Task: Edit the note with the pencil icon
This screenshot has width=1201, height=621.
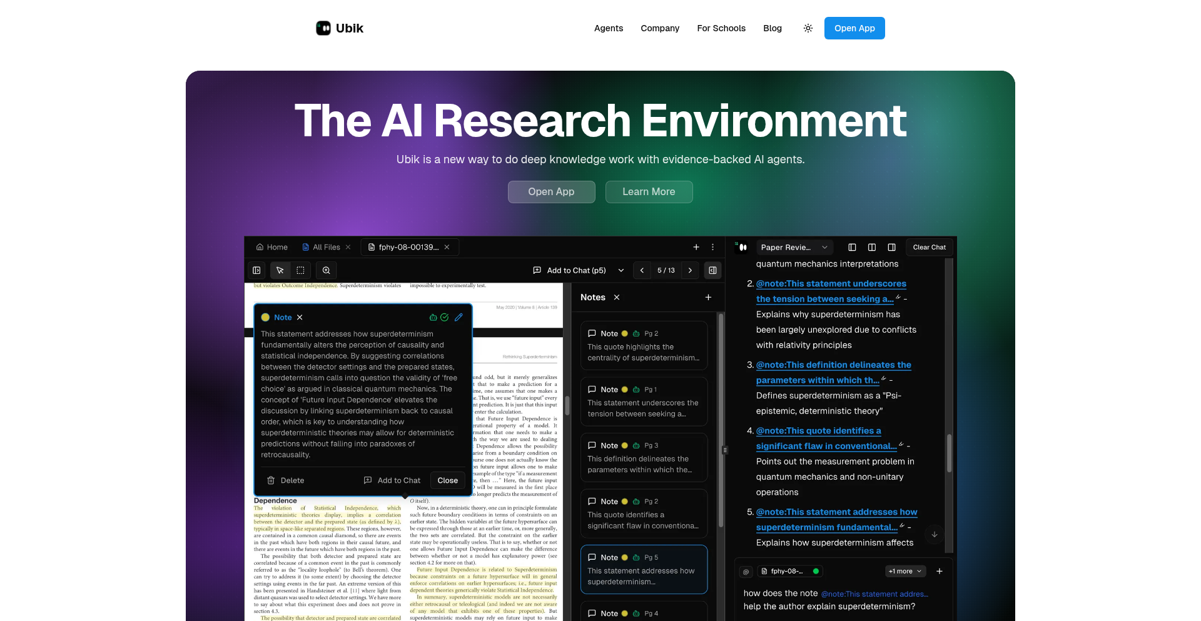Action: point(459,317)
